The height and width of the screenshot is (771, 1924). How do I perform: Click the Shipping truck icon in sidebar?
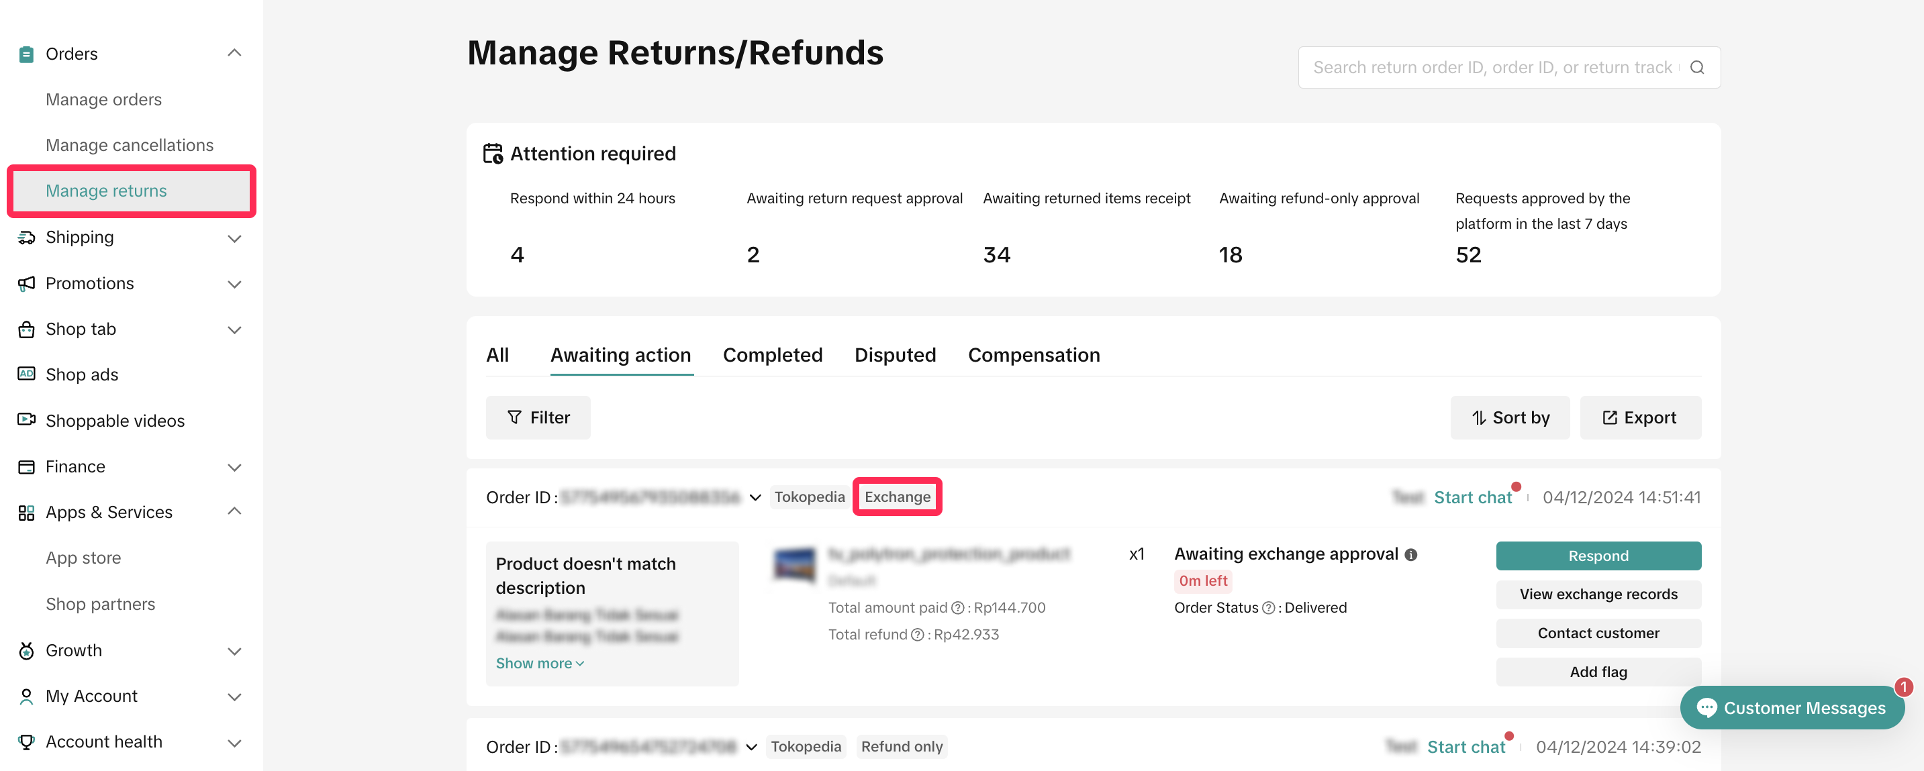click(26, 238)
